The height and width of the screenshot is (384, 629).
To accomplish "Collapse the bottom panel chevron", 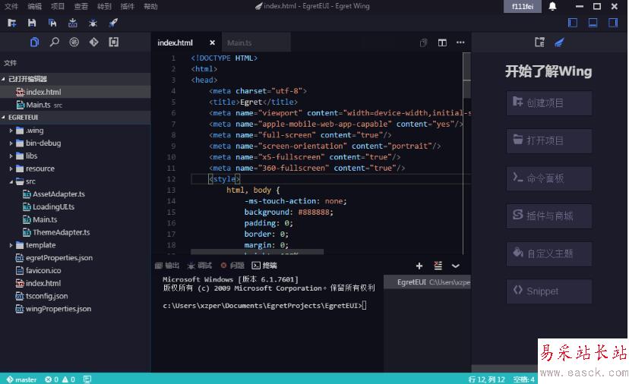I will [x=456, y=266].
